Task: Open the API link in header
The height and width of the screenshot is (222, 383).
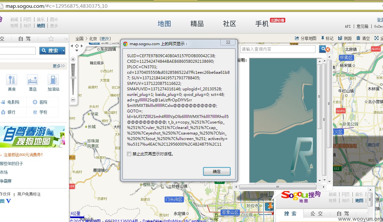Action: coord(348,26)
